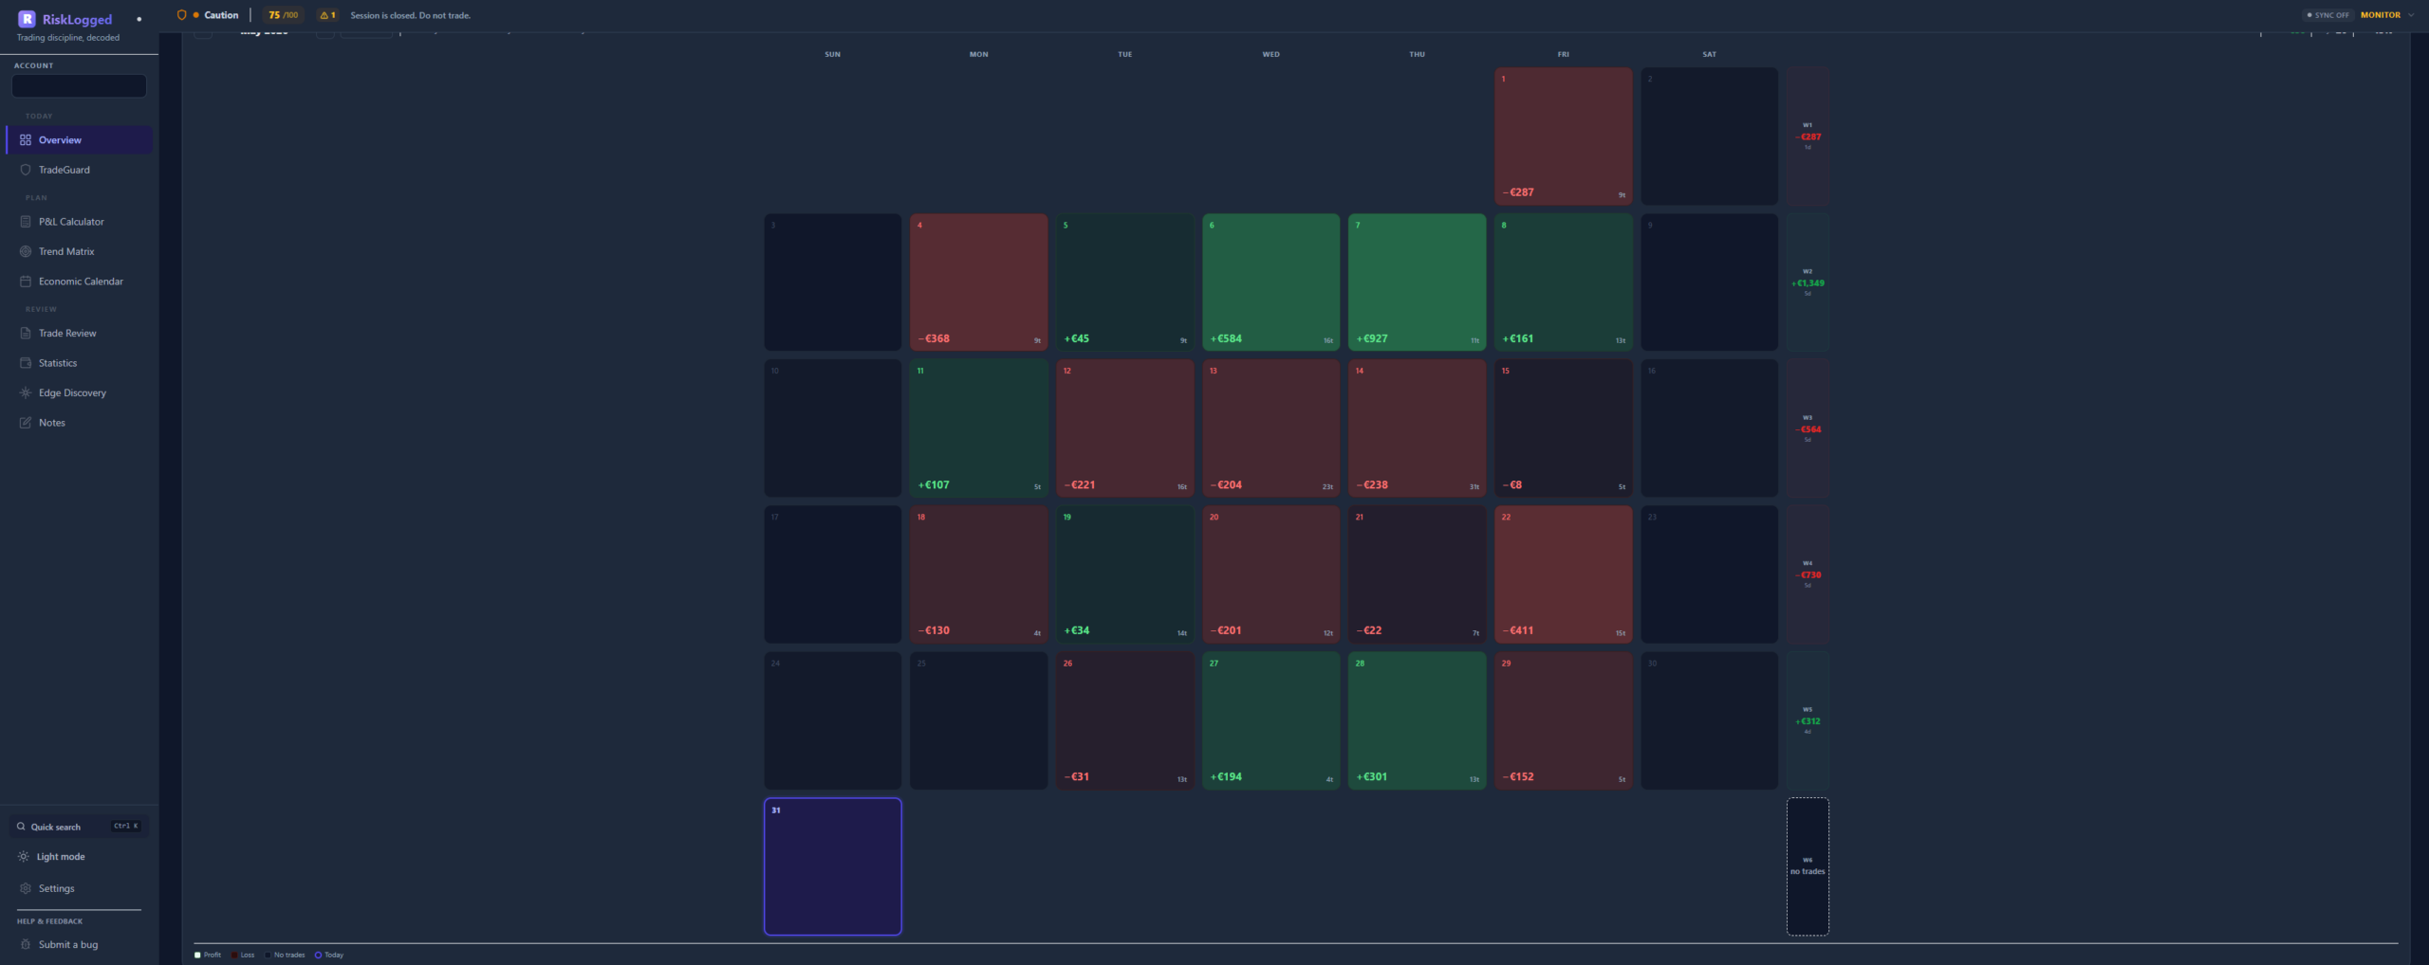Select Trend Matrix menu item

pyautogui.click(x=80, y=251)
